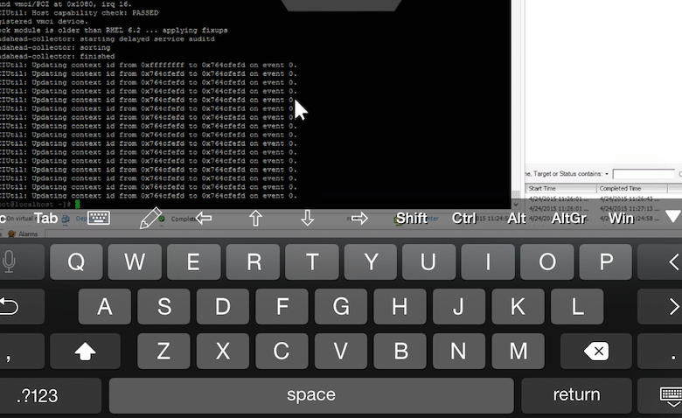The width and height of the screenshot is (682, 418).
Task: Tap the O key
Action: coord(546,261)
